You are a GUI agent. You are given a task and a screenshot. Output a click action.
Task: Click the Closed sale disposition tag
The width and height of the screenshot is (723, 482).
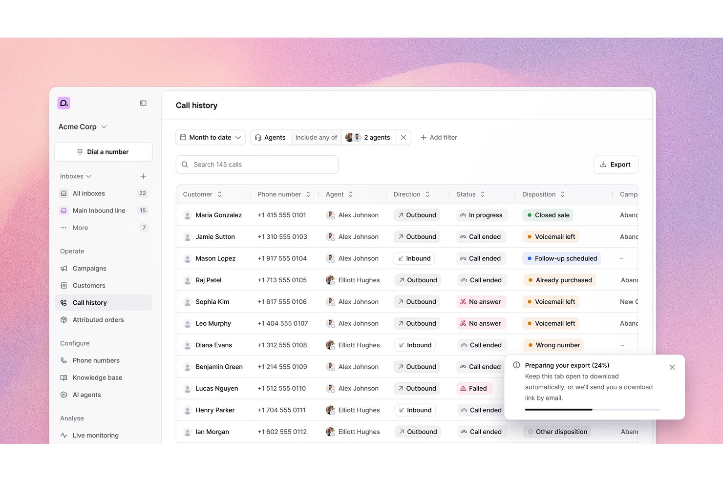click(x=548, y=215)
